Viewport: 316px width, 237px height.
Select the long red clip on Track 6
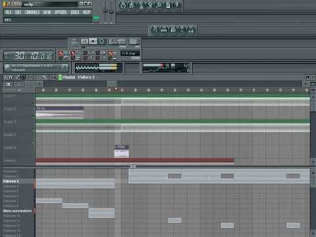(x=135, y=161)
